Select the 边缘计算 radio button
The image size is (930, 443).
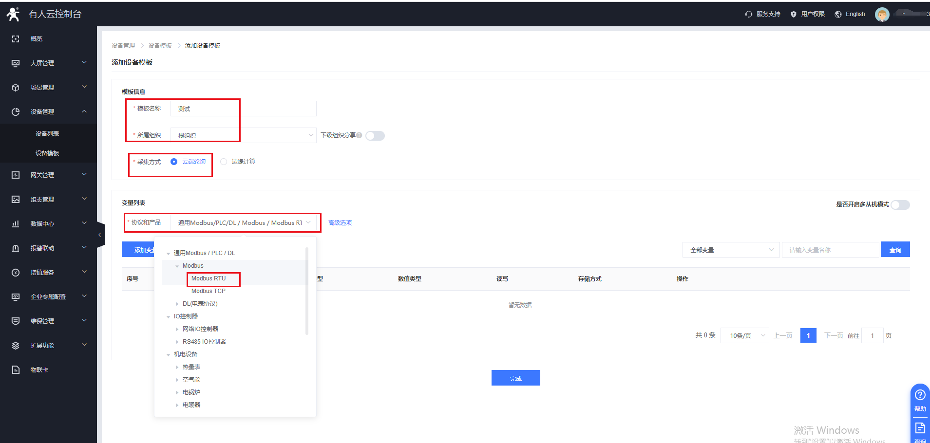click(x=224, y=162)
